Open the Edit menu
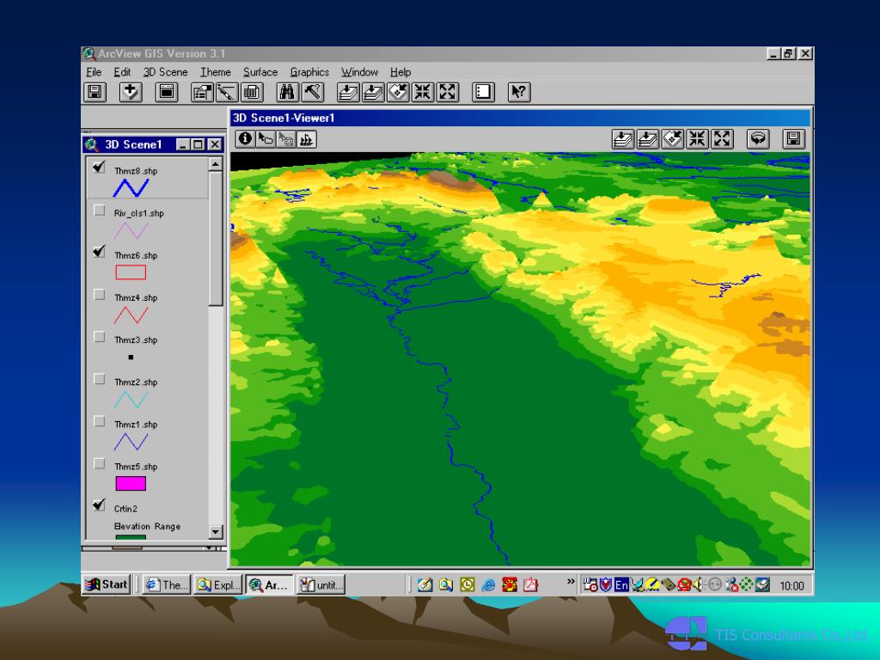Screen dimensions: 880x660 pyautogui.click(x=122, y=72)
